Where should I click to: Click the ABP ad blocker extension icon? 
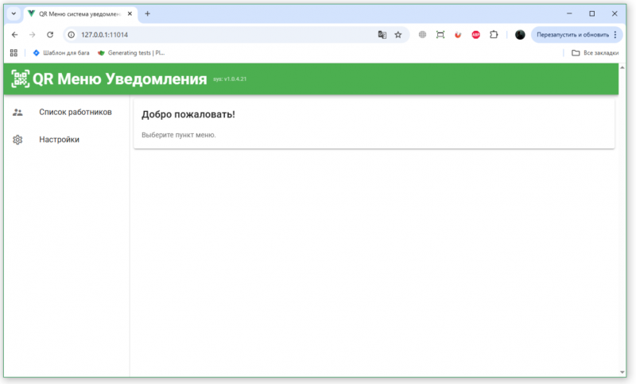coord(475,35)
